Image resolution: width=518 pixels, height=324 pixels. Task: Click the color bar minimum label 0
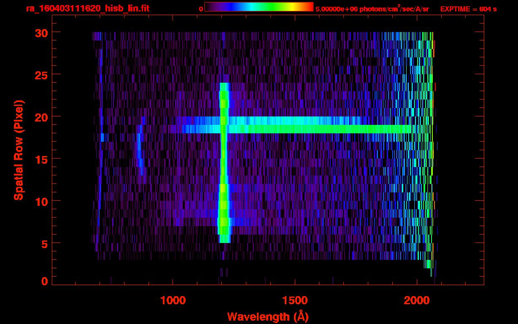click(x=202, y=9)
